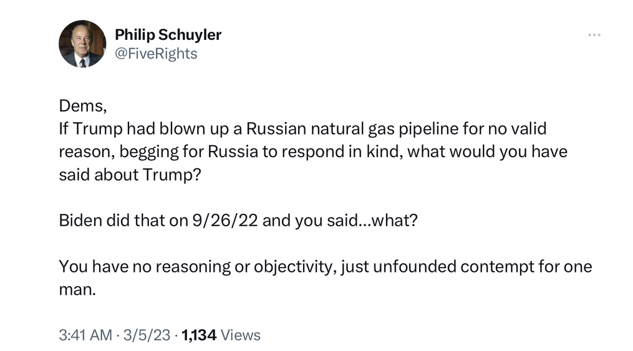This screenshot has height=351, width=633.
Task: Click the 3/5/23 post date
Action: pos(147,335)
